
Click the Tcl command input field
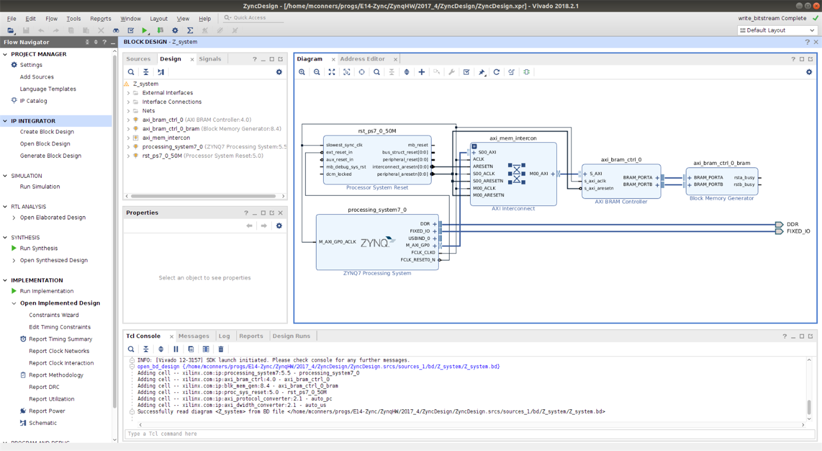tap(470, 434)
